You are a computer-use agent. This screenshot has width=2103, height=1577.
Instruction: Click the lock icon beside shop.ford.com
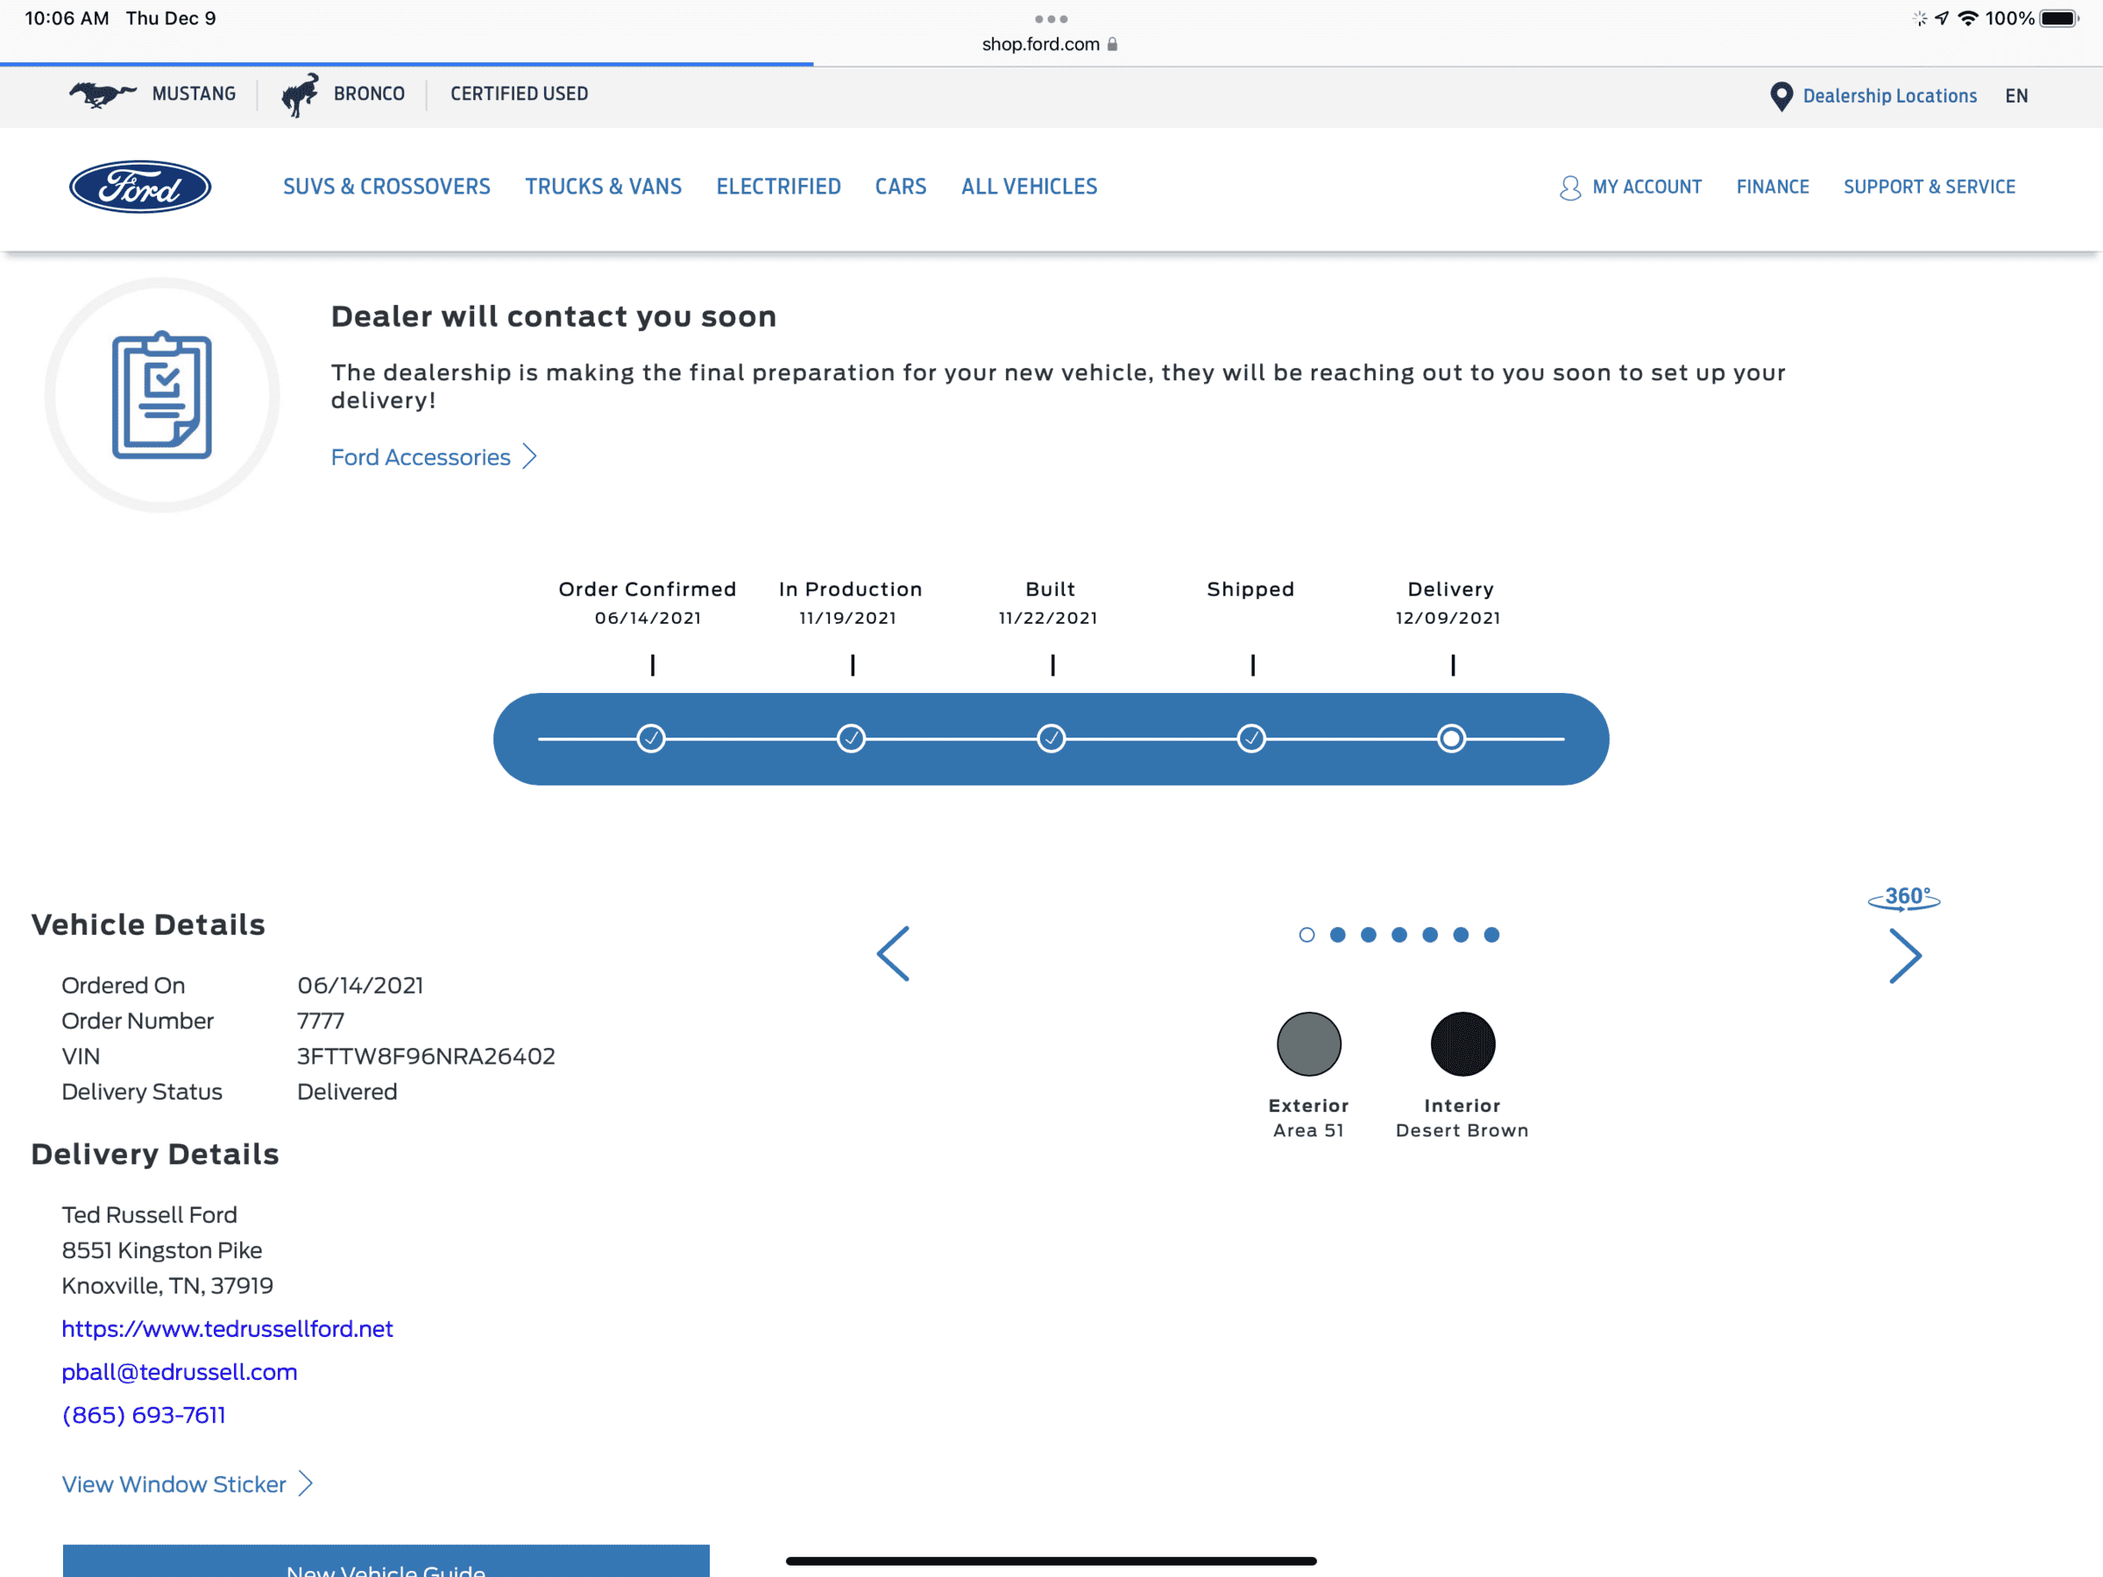point(1112,44)
